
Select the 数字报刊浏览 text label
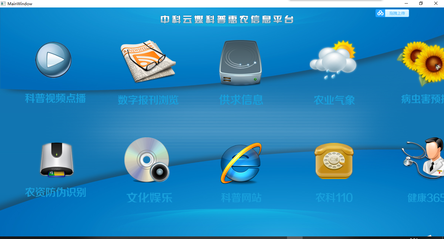click(148, 100)
